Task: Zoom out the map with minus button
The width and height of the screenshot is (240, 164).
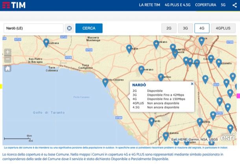Action: (7, 59)
